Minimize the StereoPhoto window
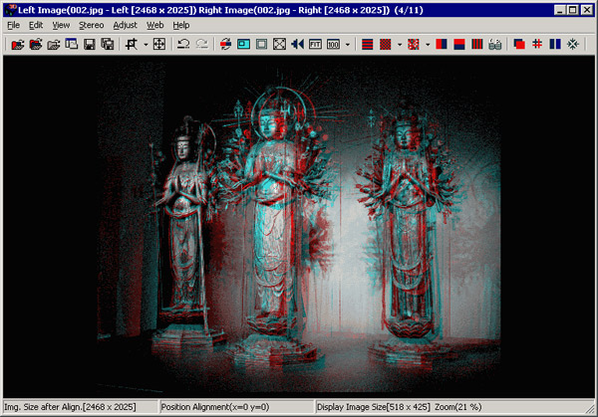Image resolution: width=598 pixels, height=417 pixels. click(x=559, y=10)
